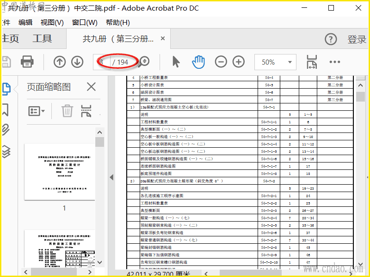
Task: Zoom in with the plus icon
Action: [x=239, y=62]
